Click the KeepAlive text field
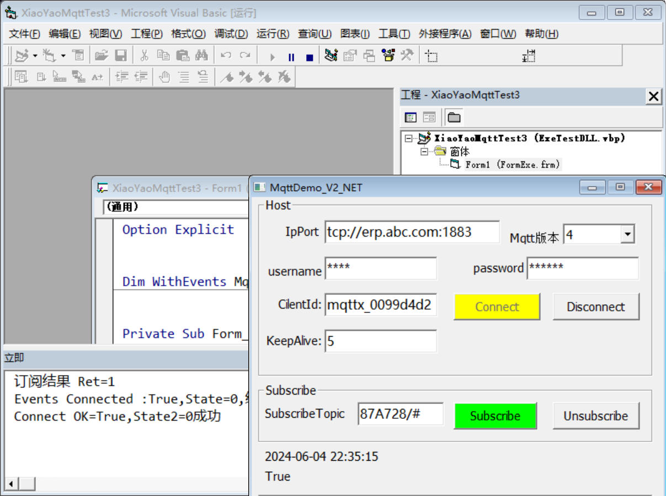 380,341
